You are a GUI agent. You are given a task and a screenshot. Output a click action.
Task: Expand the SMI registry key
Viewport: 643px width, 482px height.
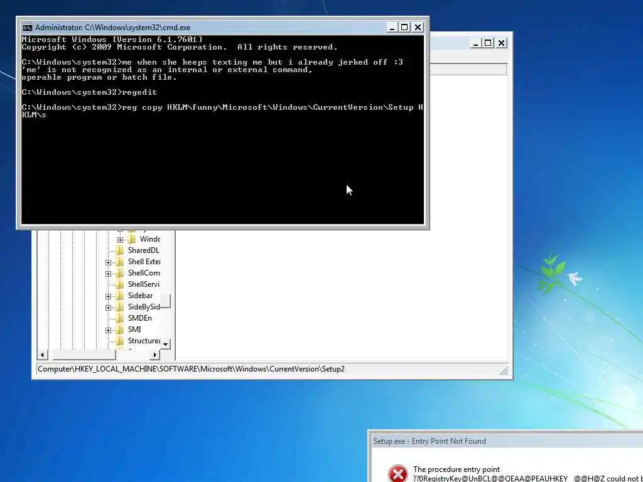click(108, 330)
